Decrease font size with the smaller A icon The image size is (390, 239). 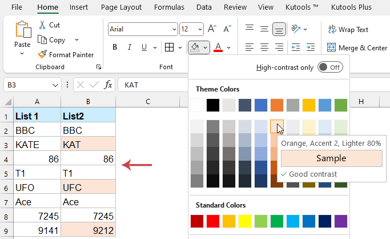click(x=227, y=29)
